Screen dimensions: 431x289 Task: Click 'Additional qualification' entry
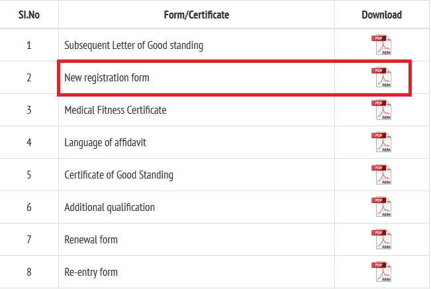coord(109,208)
